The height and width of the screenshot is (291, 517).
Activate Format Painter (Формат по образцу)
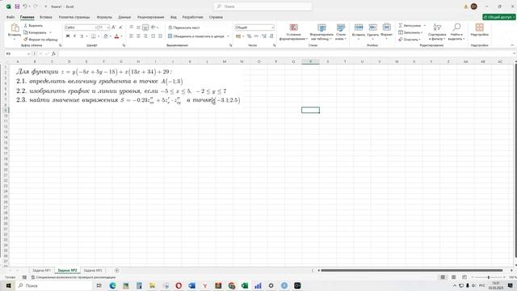40,40
